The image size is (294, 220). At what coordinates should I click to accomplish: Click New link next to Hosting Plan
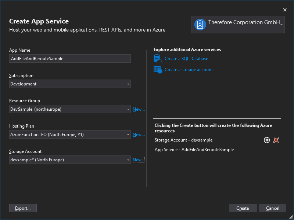[139, 135]
